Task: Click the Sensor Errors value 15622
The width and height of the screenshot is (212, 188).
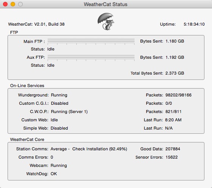Action: (172, 157)
